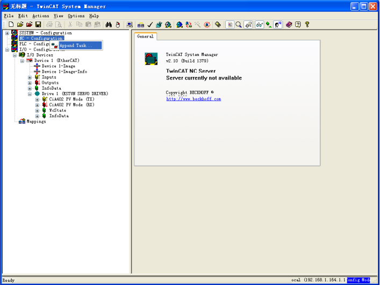This screenshot has height=285, width=380.
Task: Expand CiA402 PV Mode (TX) node
Action: tap(37, 99)
